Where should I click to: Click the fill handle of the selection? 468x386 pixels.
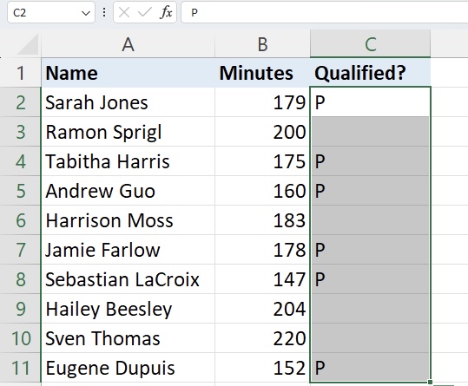(x=430, y=382)
